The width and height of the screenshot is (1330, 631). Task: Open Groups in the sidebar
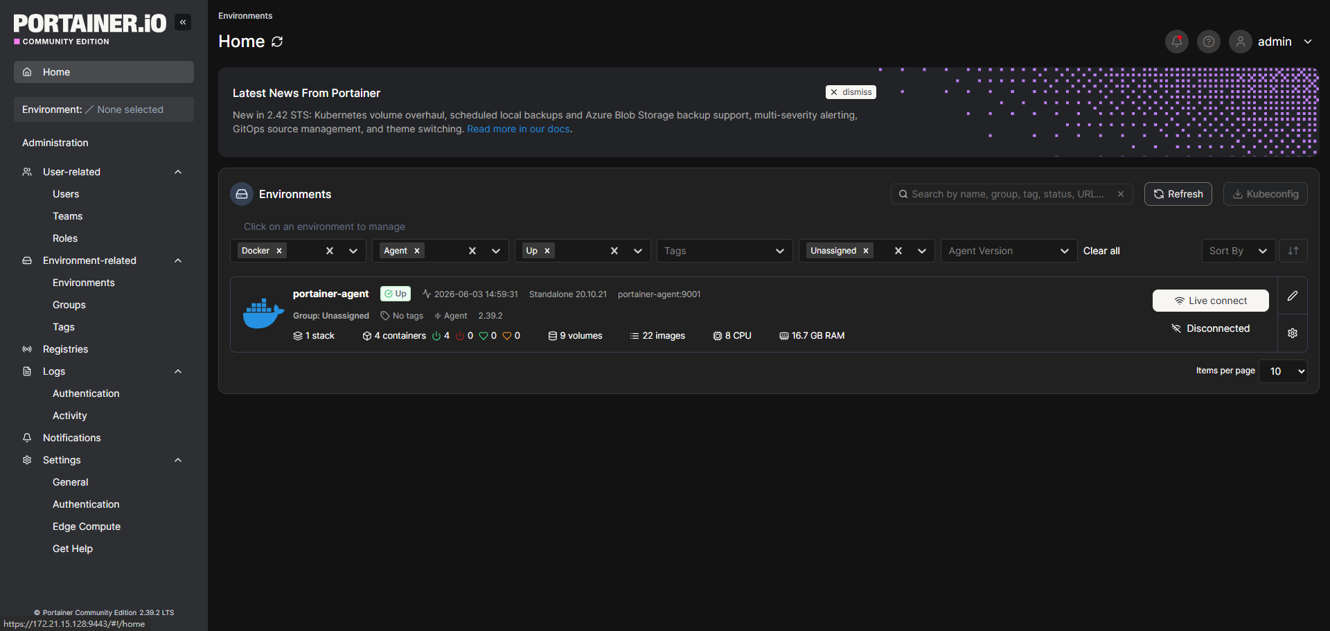[69, 305]
